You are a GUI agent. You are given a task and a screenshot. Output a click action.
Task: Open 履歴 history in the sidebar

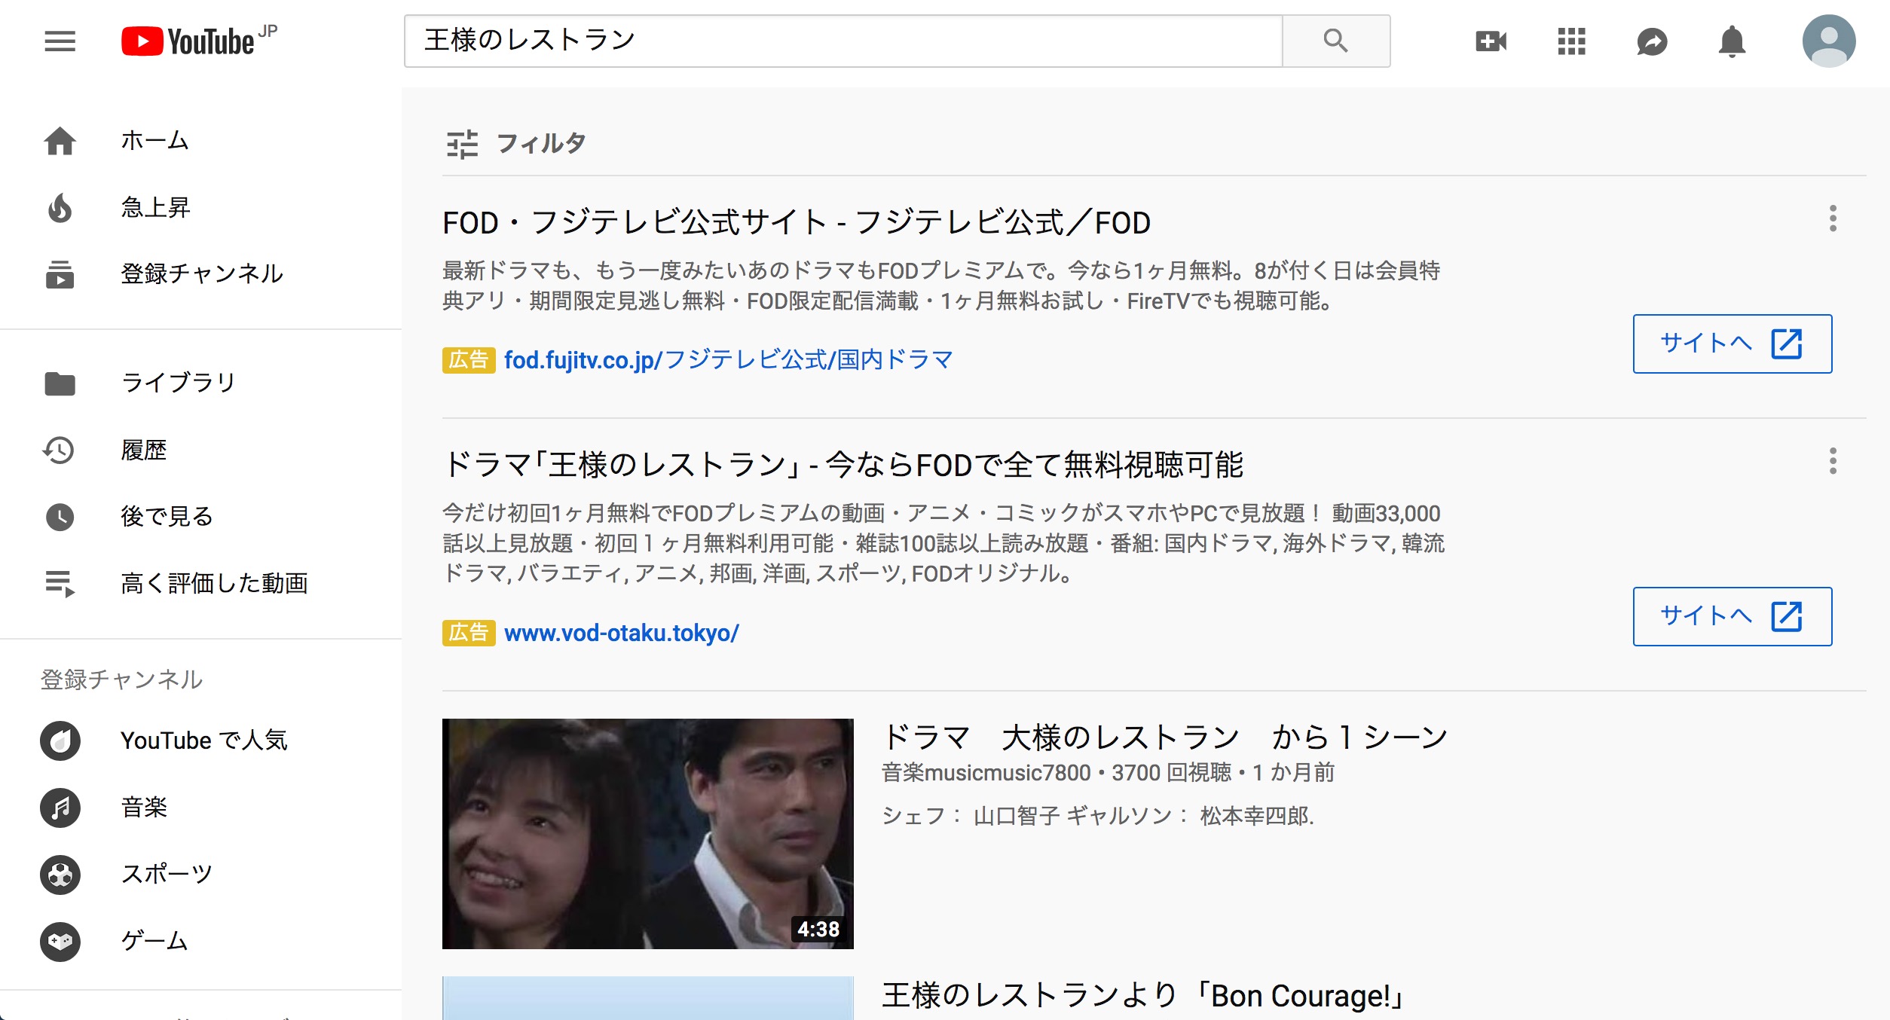143,450
